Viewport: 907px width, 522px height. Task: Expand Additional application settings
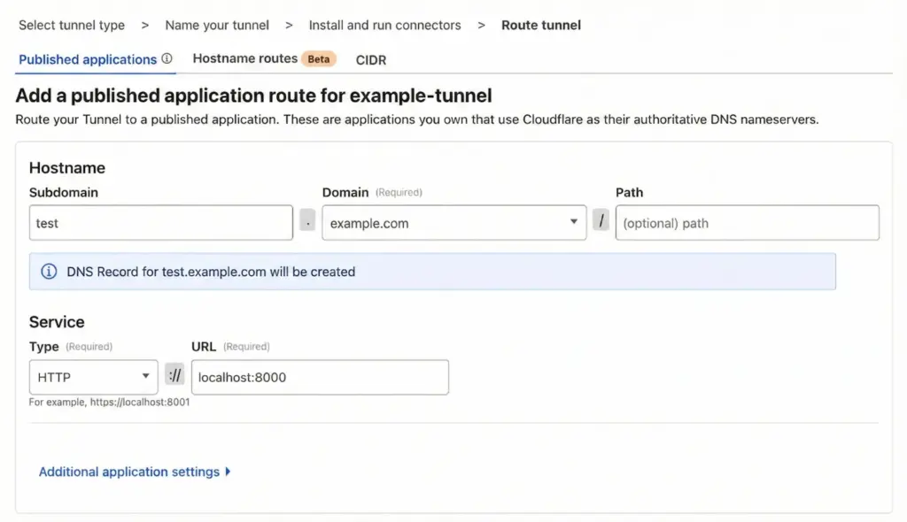(128, 472)
